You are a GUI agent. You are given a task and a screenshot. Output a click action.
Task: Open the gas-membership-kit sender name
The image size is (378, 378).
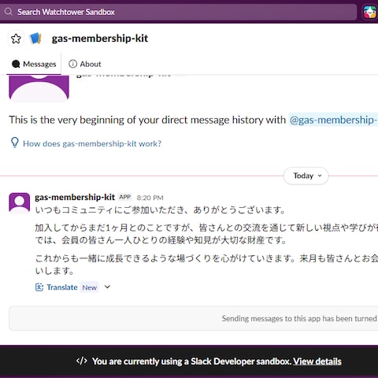pos(75,197)
